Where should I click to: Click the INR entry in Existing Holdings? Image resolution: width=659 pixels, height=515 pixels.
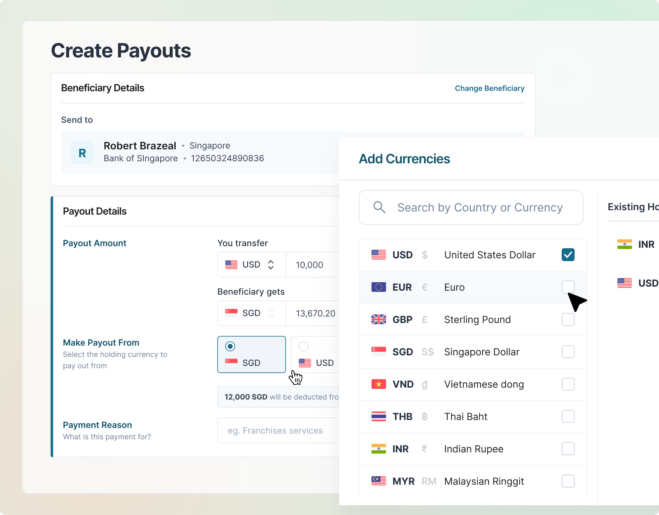(636, 244)
